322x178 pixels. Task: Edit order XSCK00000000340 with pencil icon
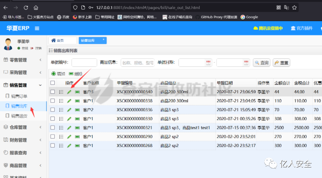(69, 92)
